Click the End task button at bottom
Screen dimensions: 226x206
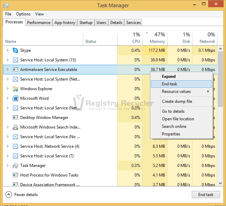pyautogui.click(x=206, y=195)
